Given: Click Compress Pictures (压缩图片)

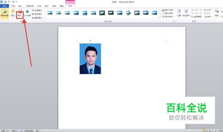Looking at the screenshot, I should (37, 10).
